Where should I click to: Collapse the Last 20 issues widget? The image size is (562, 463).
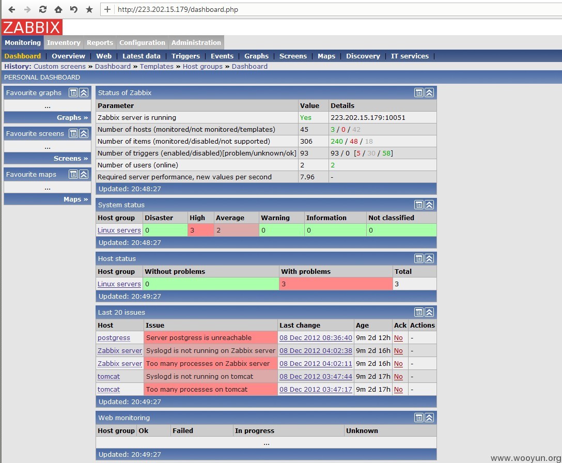[429, 313]
